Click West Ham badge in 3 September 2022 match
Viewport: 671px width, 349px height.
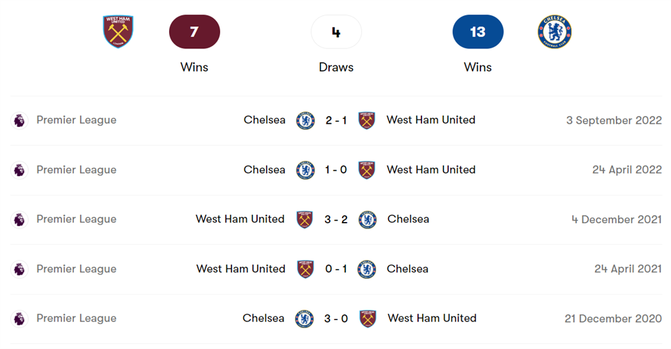click(367, 120)
